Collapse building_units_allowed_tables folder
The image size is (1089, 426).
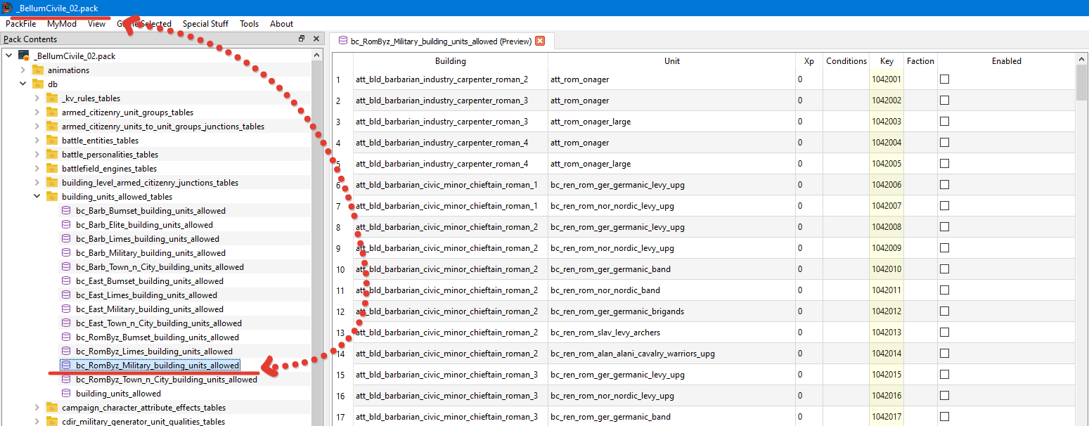click(37, 197)
